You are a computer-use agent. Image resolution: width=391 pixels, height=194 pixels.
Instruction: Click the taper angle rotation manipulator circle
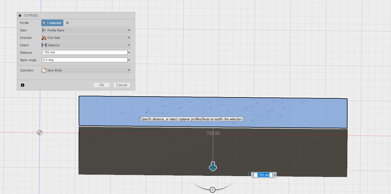(x=212, y=190)
